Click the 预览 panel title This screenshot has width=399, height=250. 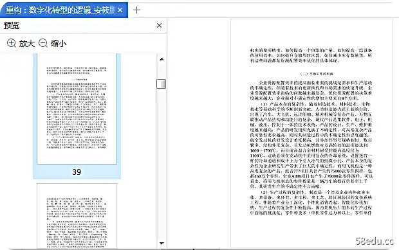(12, 26)
